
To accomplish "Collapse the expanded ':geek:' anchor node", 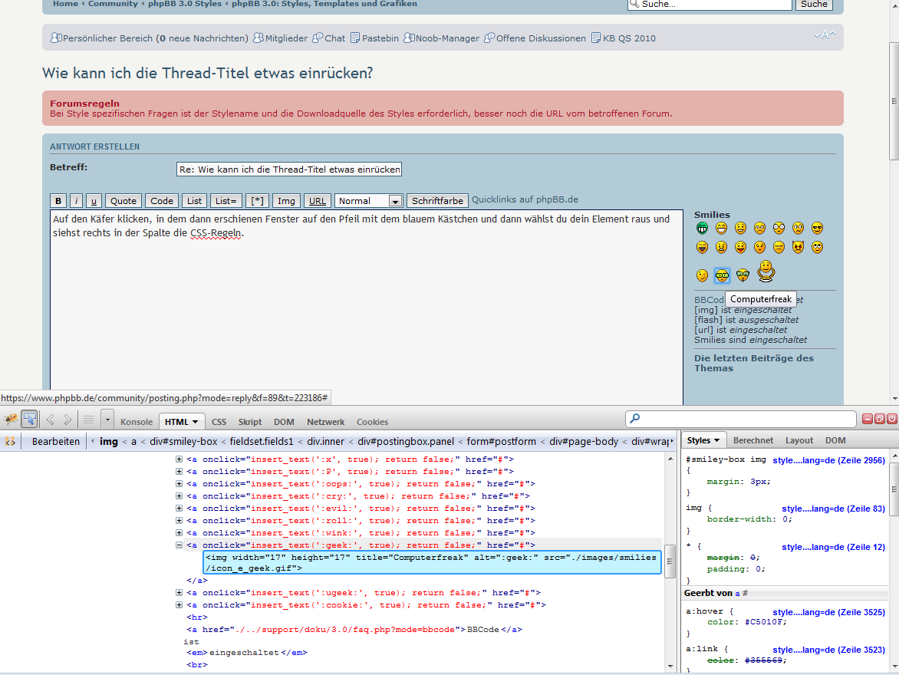I will (x=179, y=545).
